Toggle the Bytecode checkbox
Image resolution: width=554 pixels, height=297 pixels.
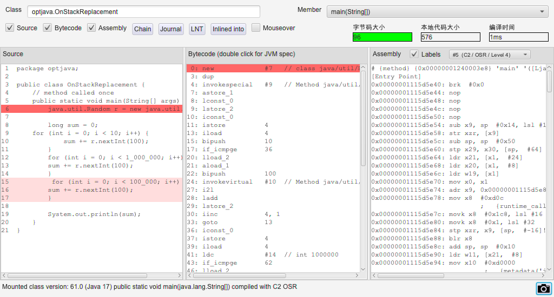[48, 28]
